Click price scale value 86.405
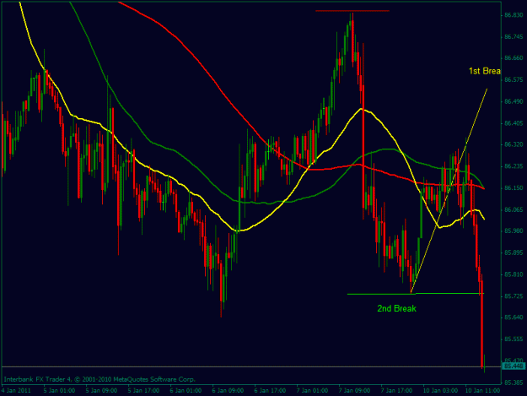This screenshot has height=396, width=527. pos(514,123)
